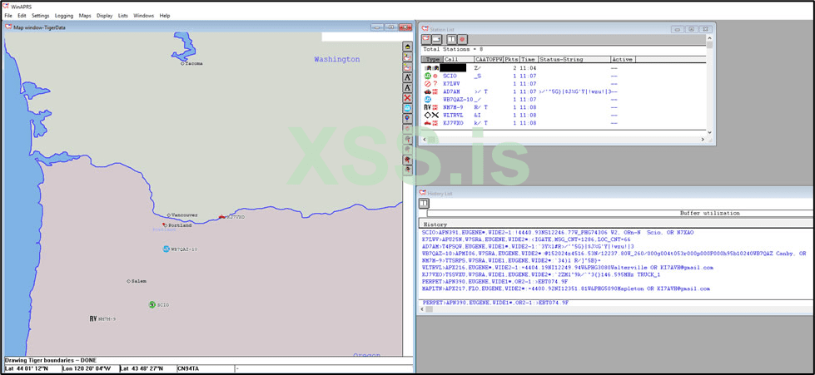This screenshot has width=815, height=375.
Task: Click the Tacoma city marker on the map
Action: tap(182, 64)
